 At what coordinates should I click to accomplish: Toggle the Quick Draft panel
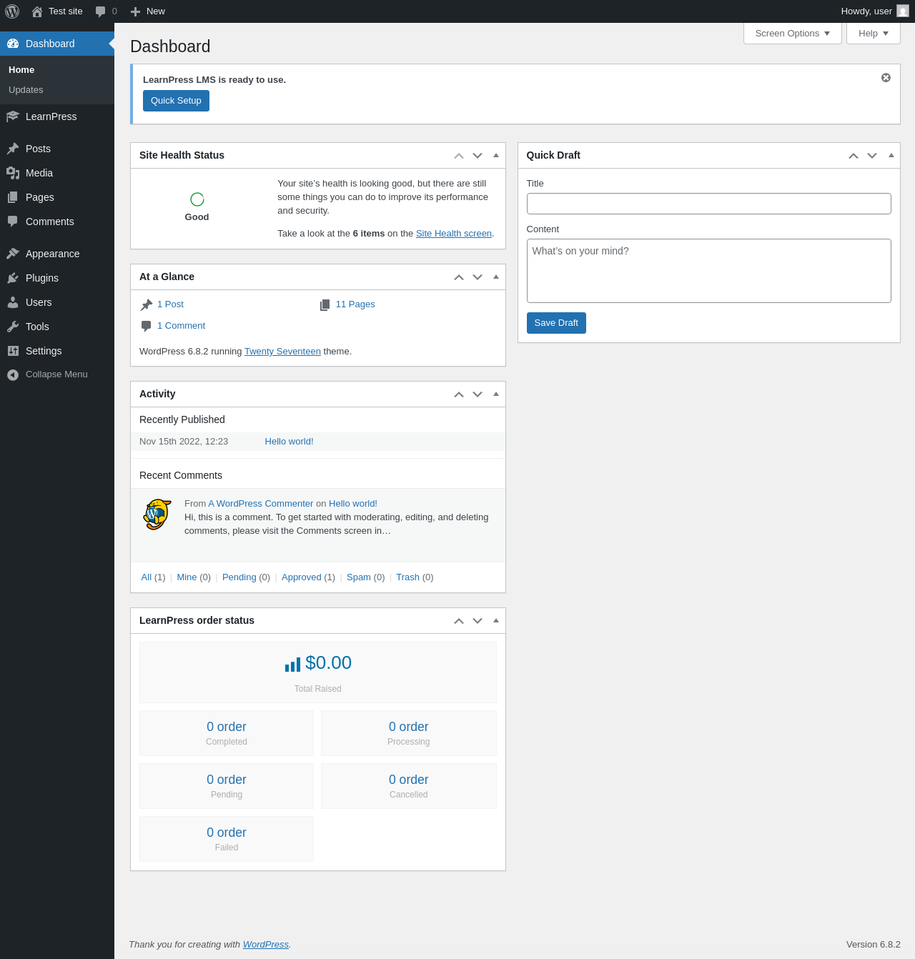click(x=891, y=155)
